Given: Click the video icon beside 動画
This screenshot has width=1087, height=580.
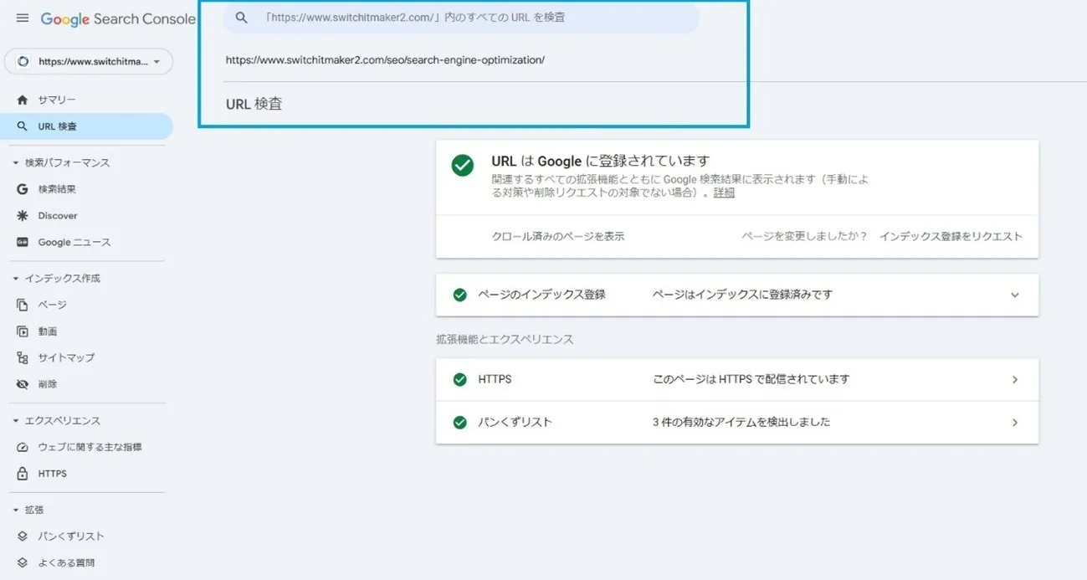Looking at the screenshot, I should (23, 331).
